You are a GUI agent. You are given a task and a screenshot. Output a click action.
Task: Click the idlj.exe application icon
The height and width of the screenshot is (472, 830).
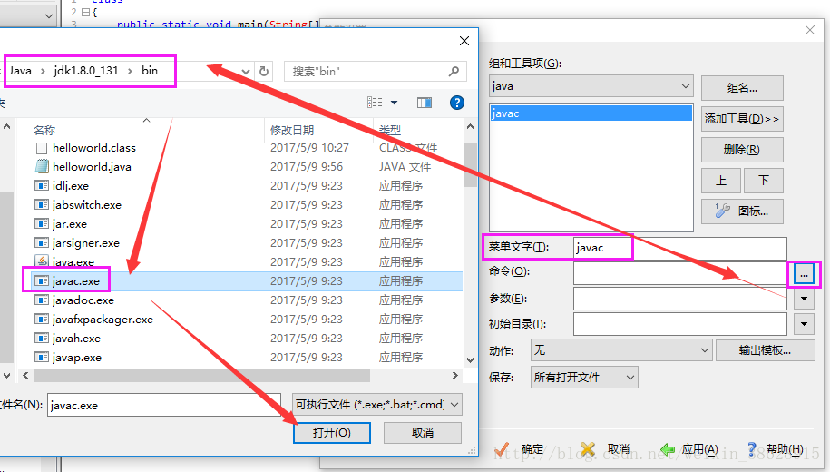(42, 185)
